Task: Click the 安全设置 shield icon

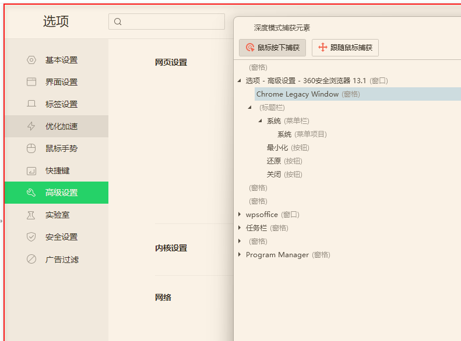Action: point(31,237)
